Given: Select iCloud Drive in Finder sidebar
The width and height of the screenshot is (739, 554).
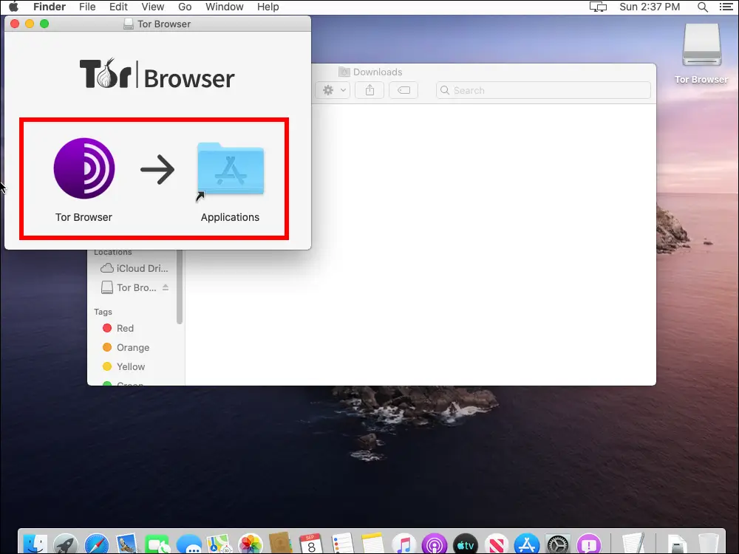Looking at the screenshot, I should tap(134, 268).
